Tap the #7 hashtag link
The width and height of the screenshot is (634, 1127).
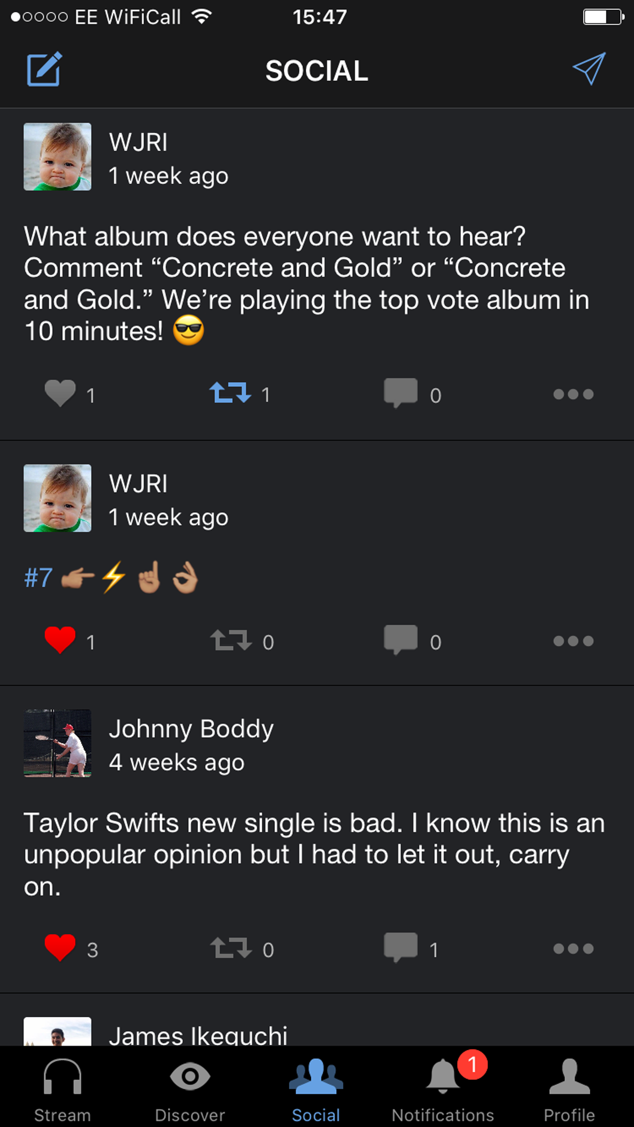[x=38, y=578]
